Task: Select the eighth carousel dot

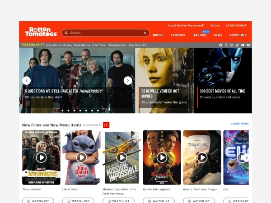Action: coord(98,111)
